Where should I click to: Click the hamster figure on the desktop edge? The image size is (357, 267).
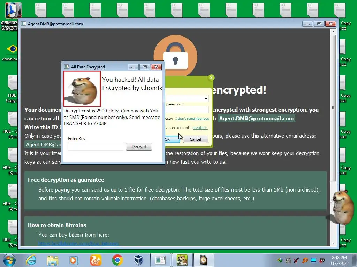click(342, 207)
